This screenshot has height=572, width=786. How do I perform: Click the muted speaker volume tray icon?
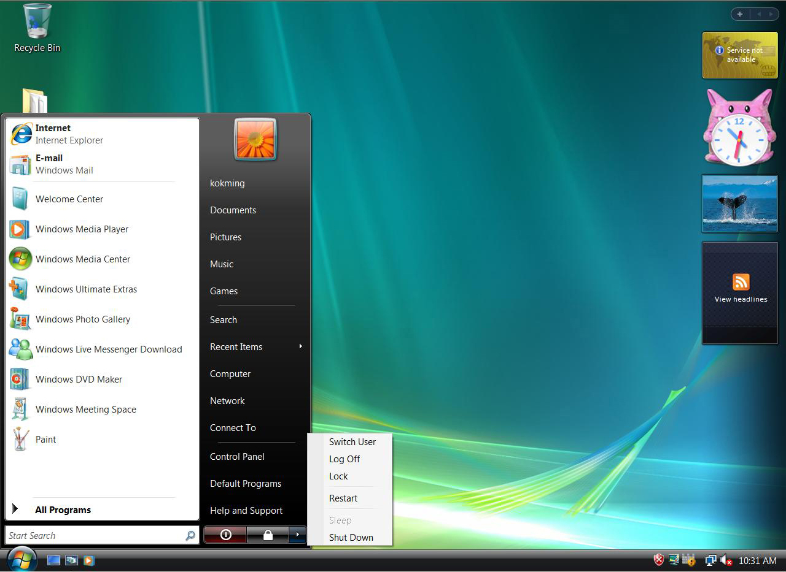[x=726, y=560]
